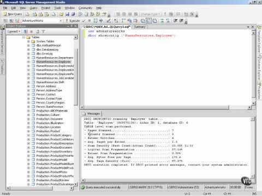The image size is (262, 196).
Task: Open the Tools menu
Action: tap(57, 8)
